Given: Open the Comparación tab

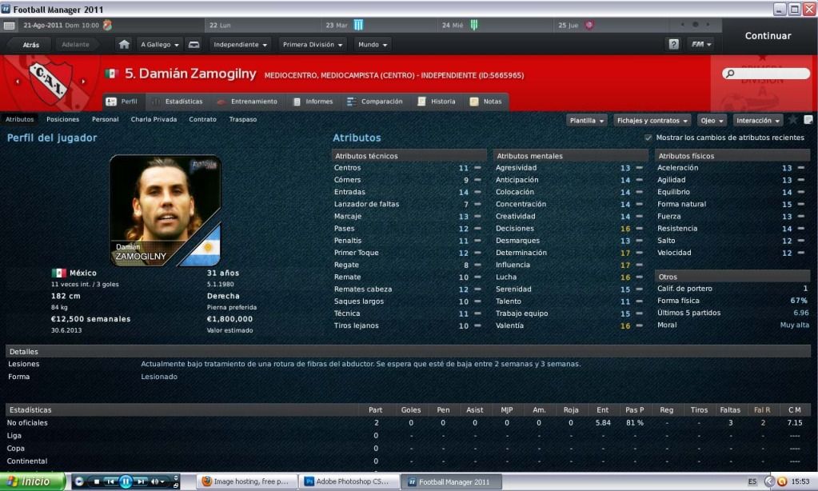Looking at the screenshot, I should point(376,102).
